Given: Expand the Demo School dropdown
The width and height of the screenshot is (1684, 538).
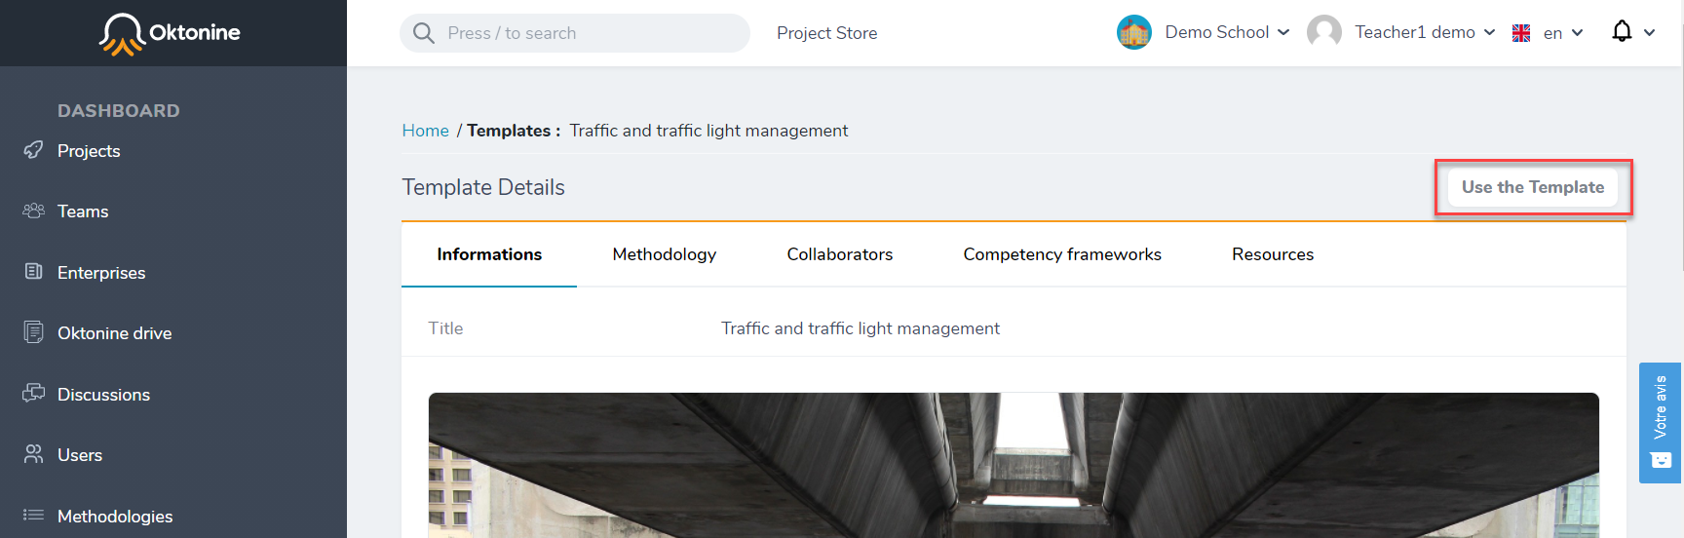Looking at the screenshot, I should point(1205,32).
